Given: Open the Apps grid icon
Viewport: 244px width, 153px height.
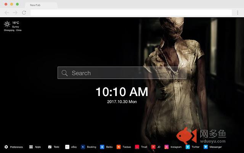Looking at the screenshot, I should [x=31, y=147].
